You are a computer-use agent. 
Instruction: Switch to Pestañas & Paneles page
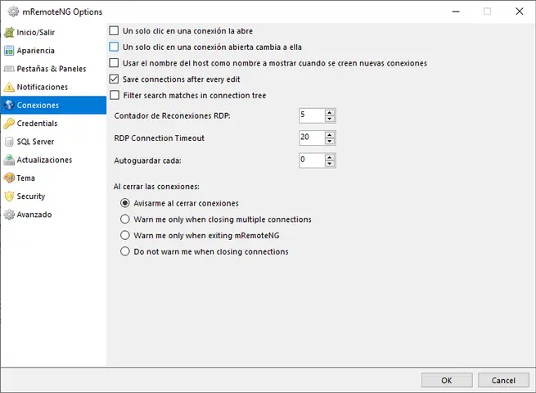[53, 69]
